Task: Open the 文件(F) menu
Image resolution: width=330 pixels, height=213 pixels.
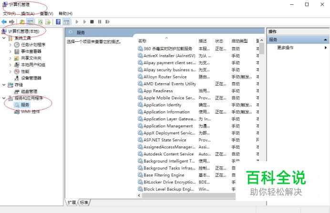Action: pos(9,14)
